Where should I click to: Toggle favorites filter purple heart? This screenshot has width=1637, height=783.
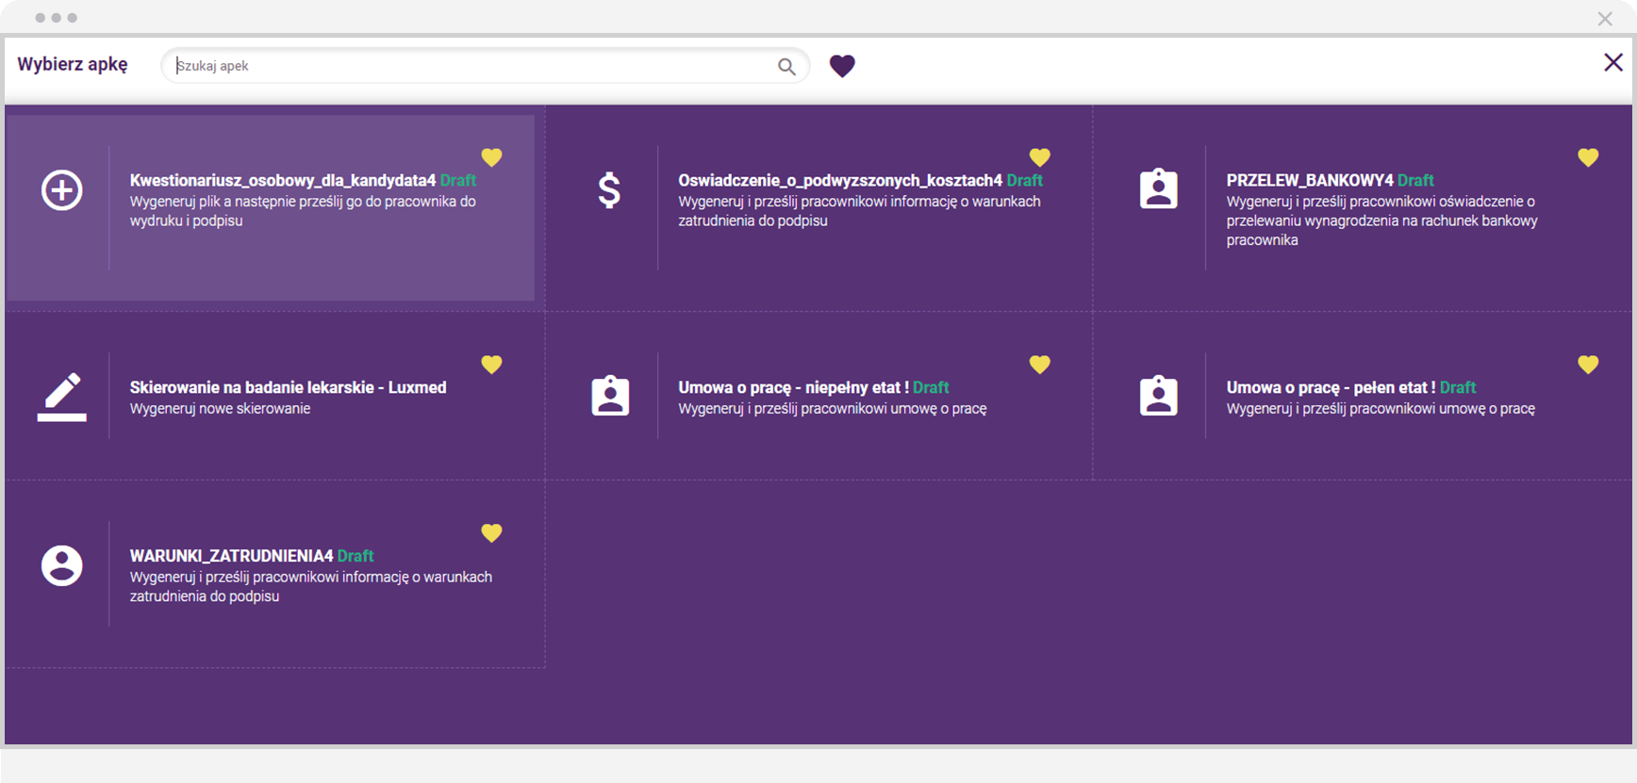click(x=842, y=66)
